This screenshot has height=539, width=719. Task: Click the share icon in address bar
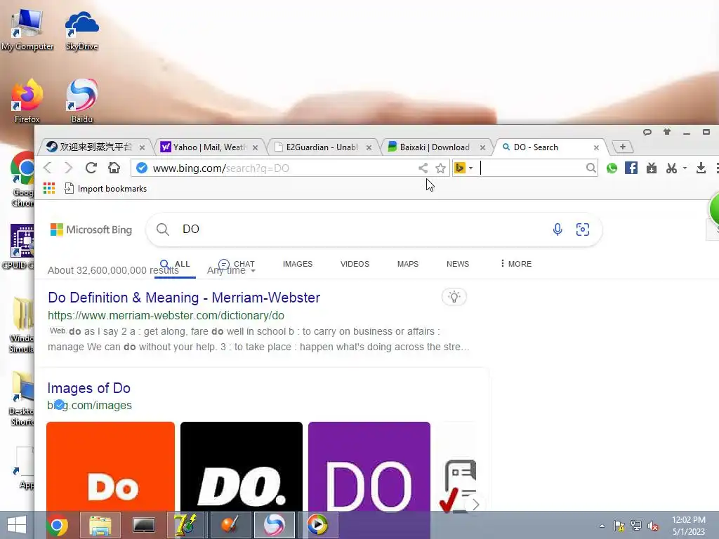423,168
